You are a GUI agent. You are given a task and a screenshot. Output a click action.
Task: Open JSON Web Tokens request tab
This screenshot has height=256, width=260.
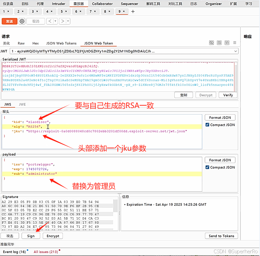tap(61, 43)
